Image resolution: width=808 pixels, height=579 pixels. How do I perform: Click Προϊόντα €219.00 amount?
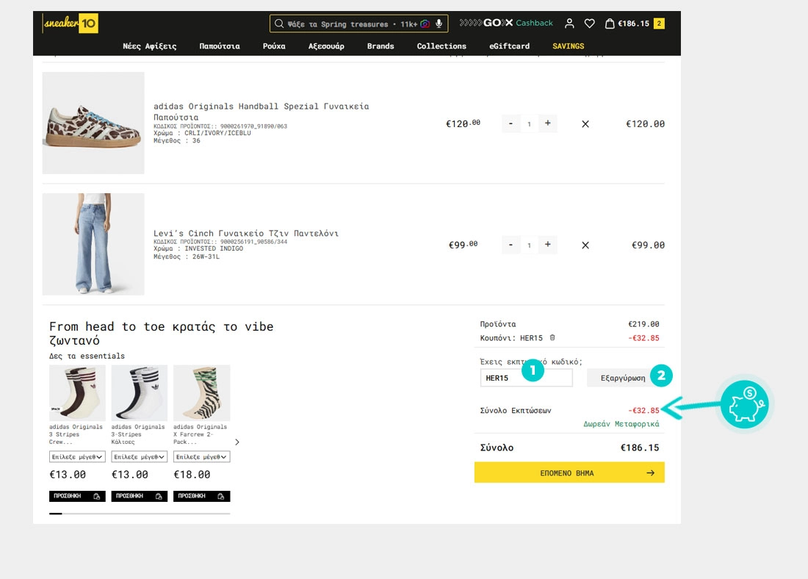click(x=643, y=324)
